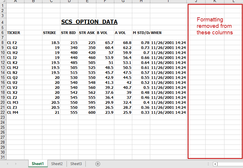Select row header 22

(3, 112)
